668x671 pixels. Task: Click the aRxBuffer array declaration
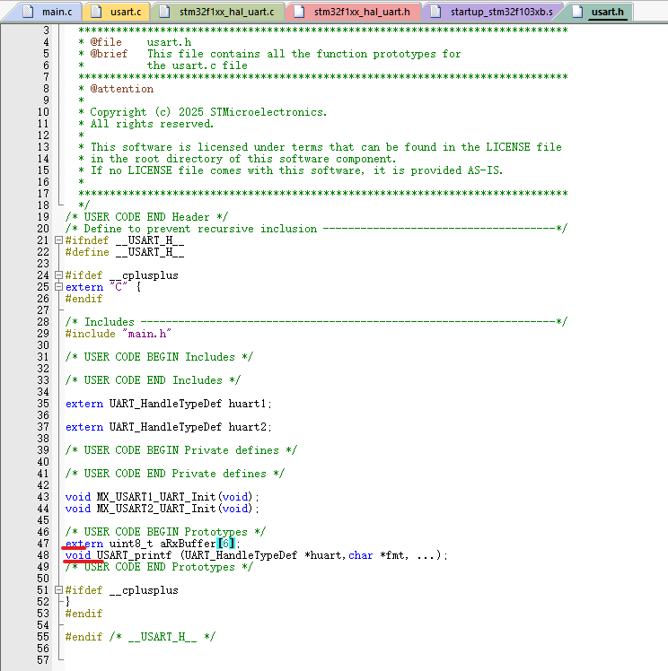pos(153,544)
